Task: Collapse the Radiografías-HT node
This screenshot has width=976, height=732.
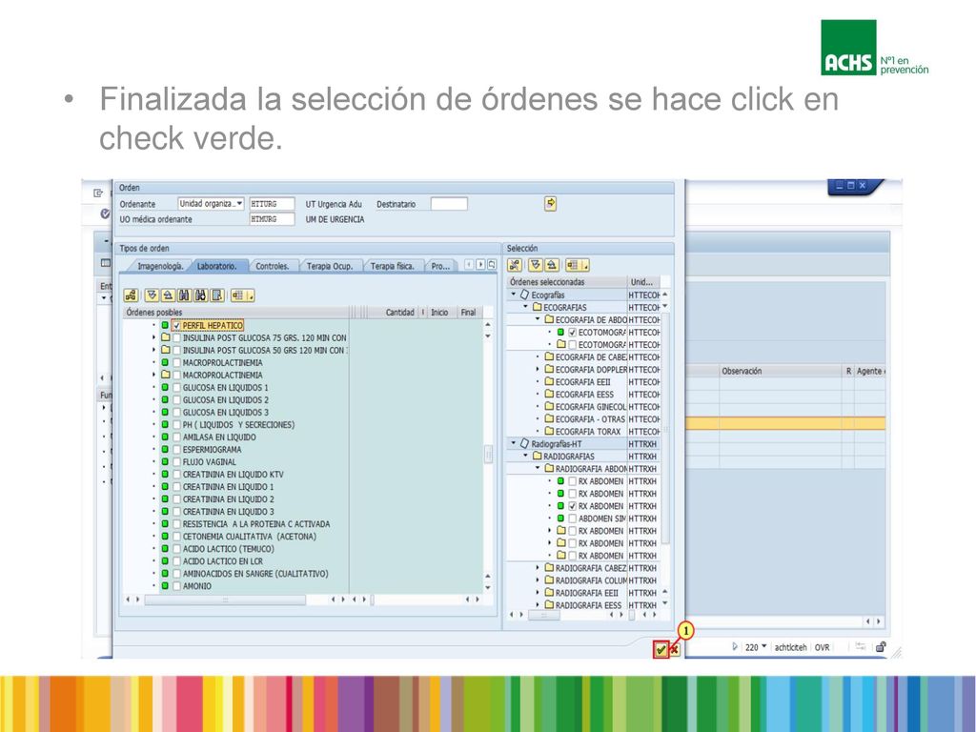Action: click(514, 443)
